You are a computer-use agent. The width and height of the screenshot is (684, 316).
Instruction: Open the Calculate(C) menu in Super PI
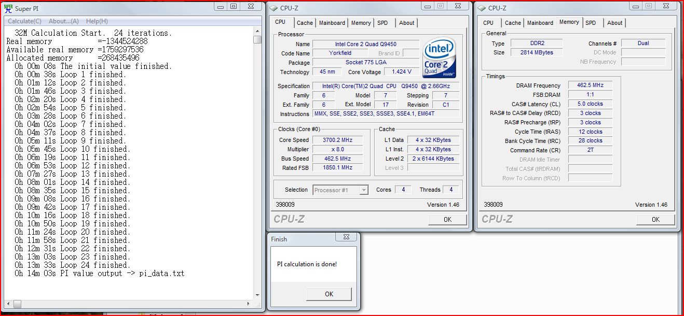coord(24,21)
